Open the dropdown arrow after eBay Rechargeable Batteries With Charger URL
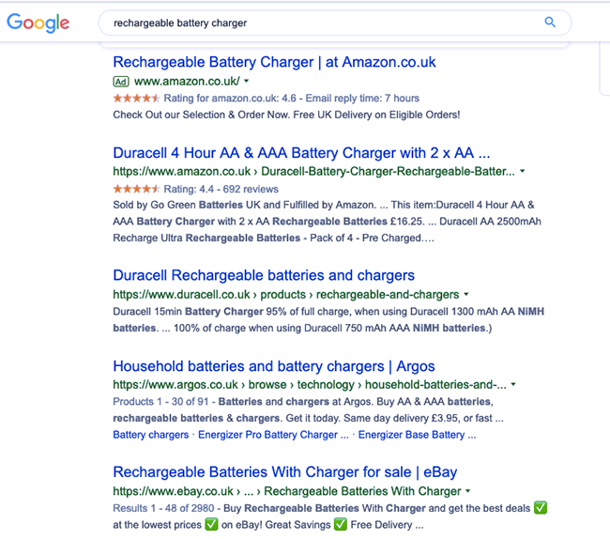 [467, 491]
